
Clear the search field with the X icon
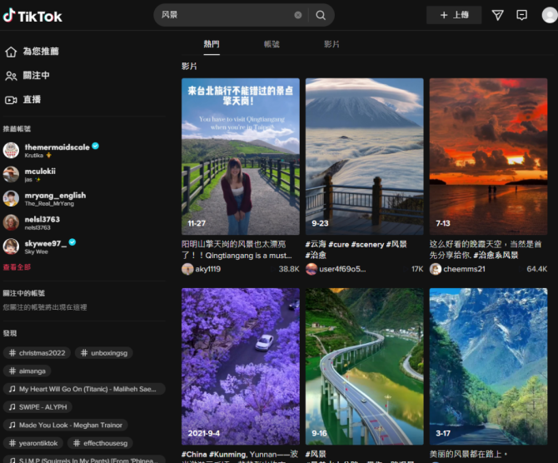pos(298,15)
